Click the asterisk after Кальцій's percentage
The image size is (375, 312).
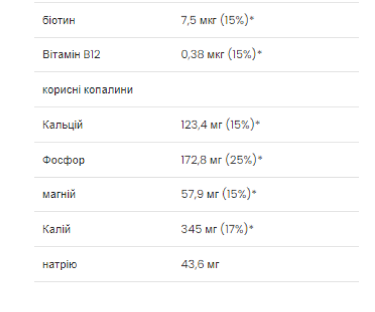pos(257,124)
